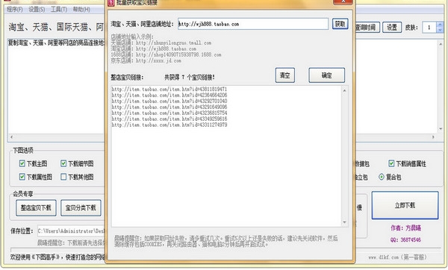Select link ending in id=43291649096
Image resolution: width=448 pixels, height=270 pixels.
(x=169, y=107)
